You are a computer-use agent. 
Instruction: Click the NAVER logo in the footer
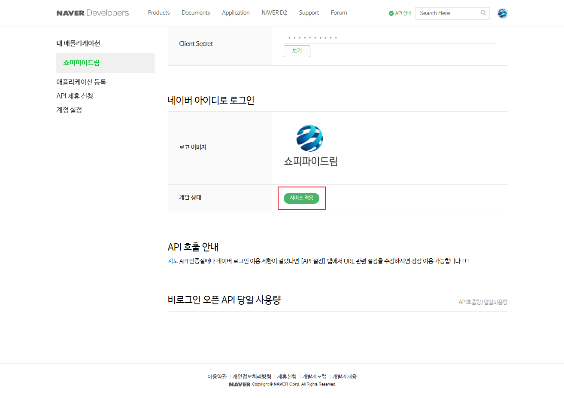coord(240,384)
